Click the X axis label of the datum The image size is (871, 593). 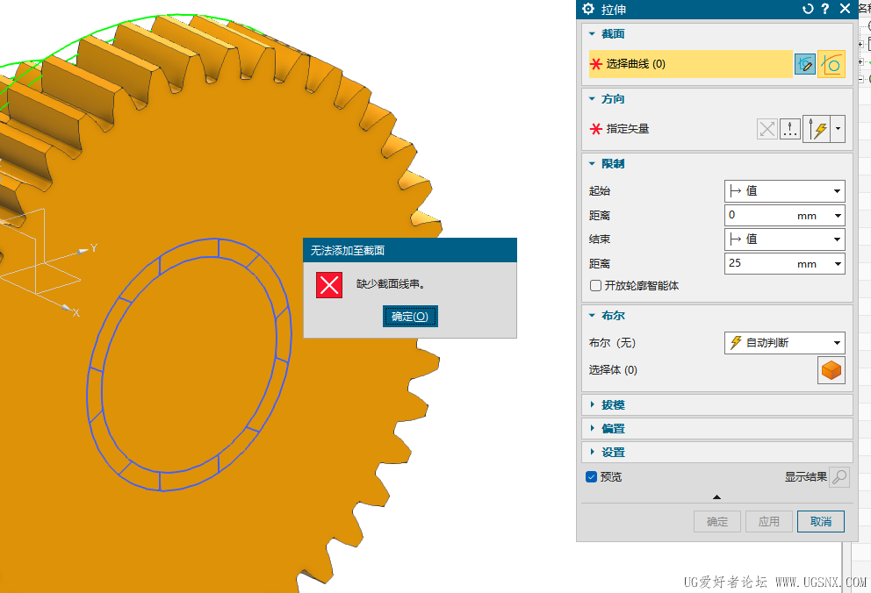pyautogui.click(x=76, y=313)
